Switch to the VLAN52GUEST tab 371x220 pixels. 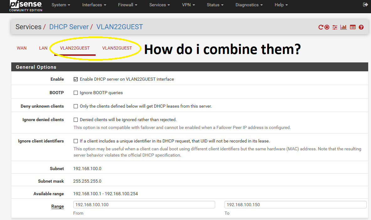117,48
